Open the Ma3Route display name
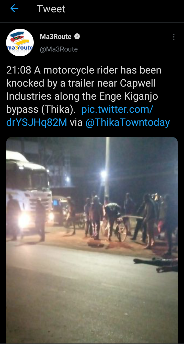 pos(56,37)
